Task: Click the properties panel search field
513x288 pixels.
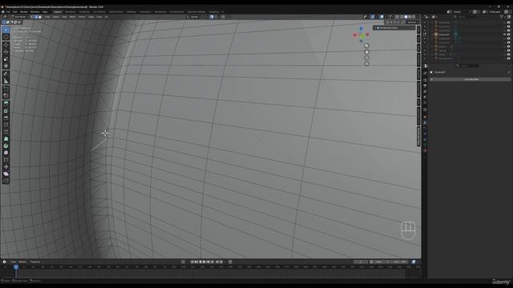Action: coord(467,66)
